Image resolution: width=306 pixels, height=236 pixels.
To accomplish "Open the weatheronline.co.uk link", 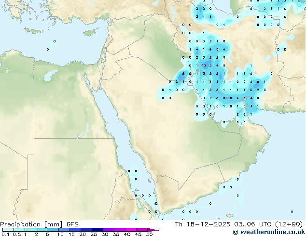I will point(269,232).
